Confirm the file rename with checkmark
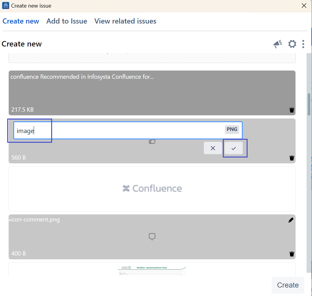312x296 pixels. pyautogui.click(x=234, y=148)
